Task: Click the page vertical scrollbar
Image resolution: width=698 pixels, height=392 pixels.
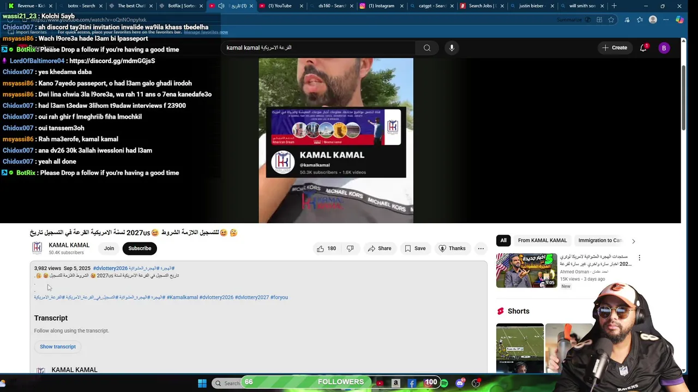Action: pyautogui.click(x=683, y=98)
